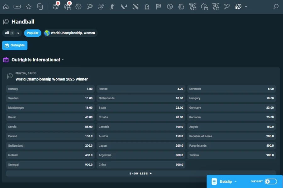
Task: Open the Tennis category
Action: 90,7
